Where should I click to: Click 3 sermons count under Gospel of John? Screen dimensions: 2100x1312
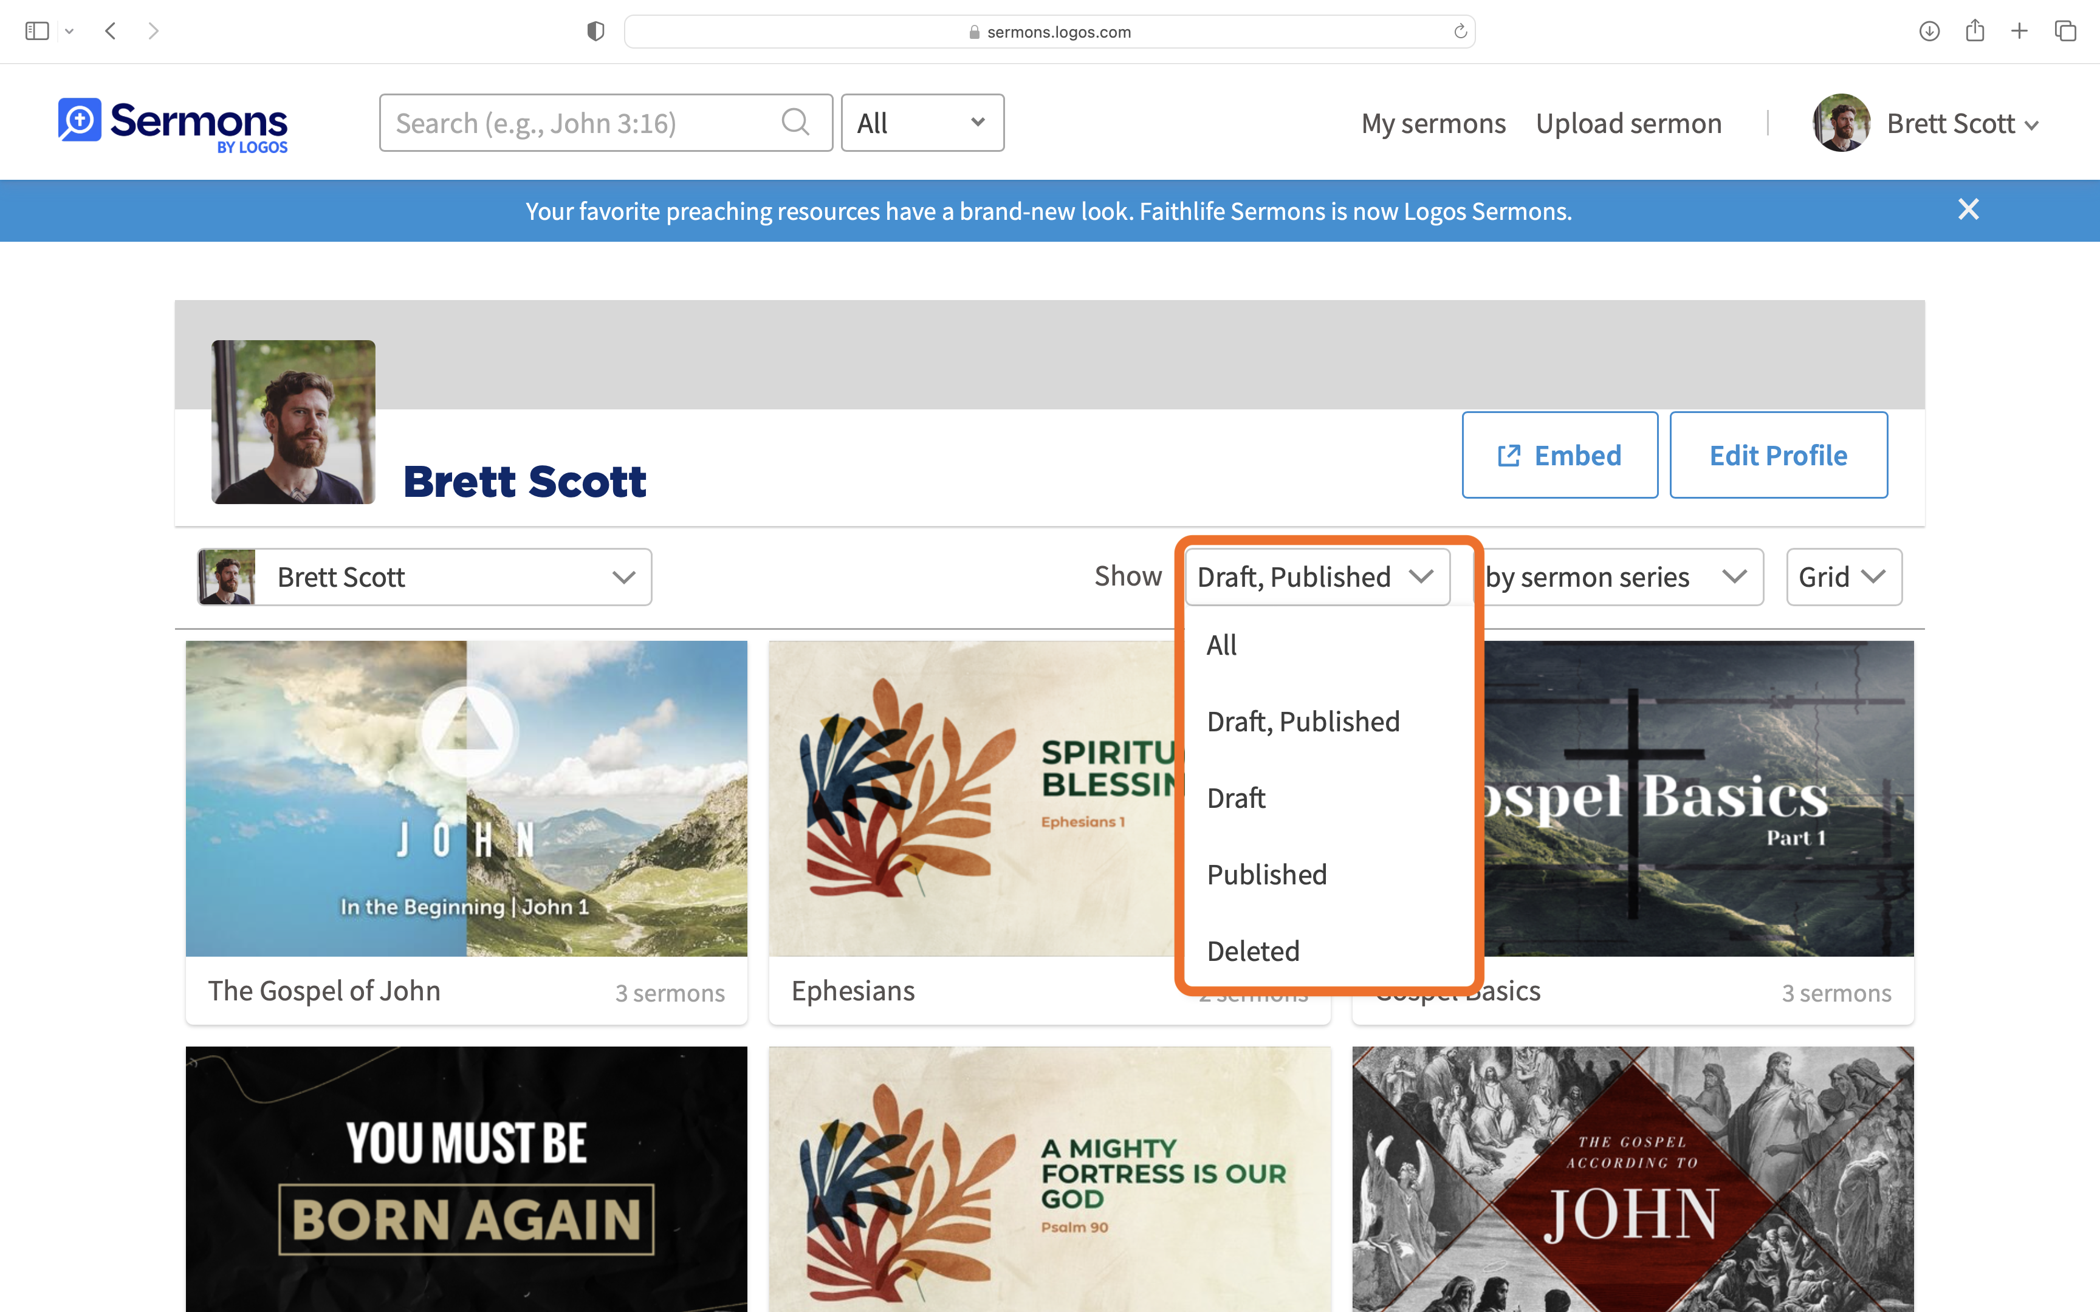click(670, 993)
